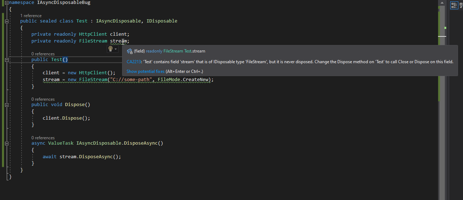Image resolution: width=463 pixels, height=200 pixels.
Task: Open '0 references' CodeLens above DisposeAsync()
Action: [x=43, y=138]
